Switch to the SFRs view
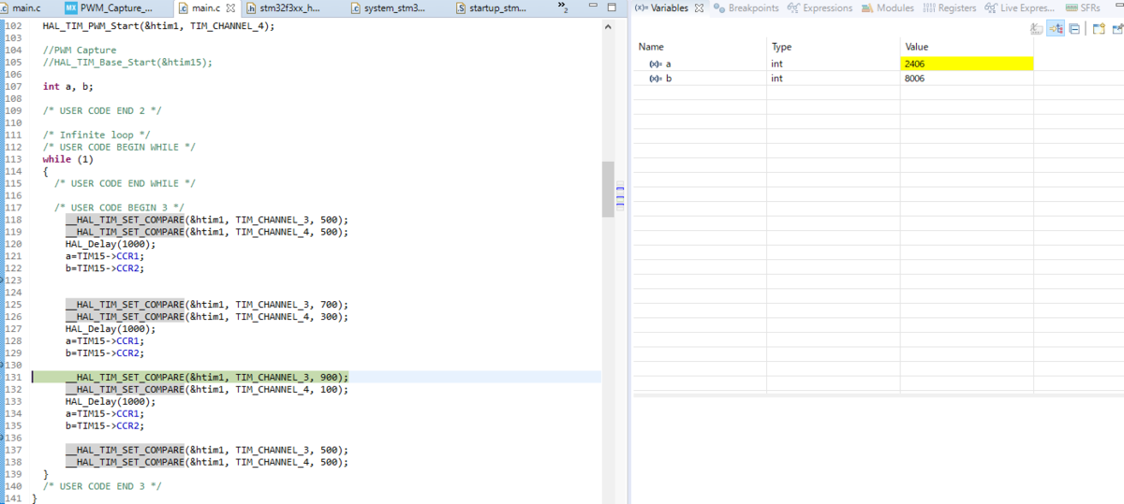This screenshot has height=504, width=1124. tap(1084, 8)
